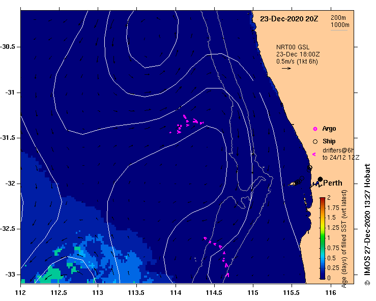Click the 0.5m/s velocity scale arrow
Viewport: 376px width, 301px height.
(286, 68)
